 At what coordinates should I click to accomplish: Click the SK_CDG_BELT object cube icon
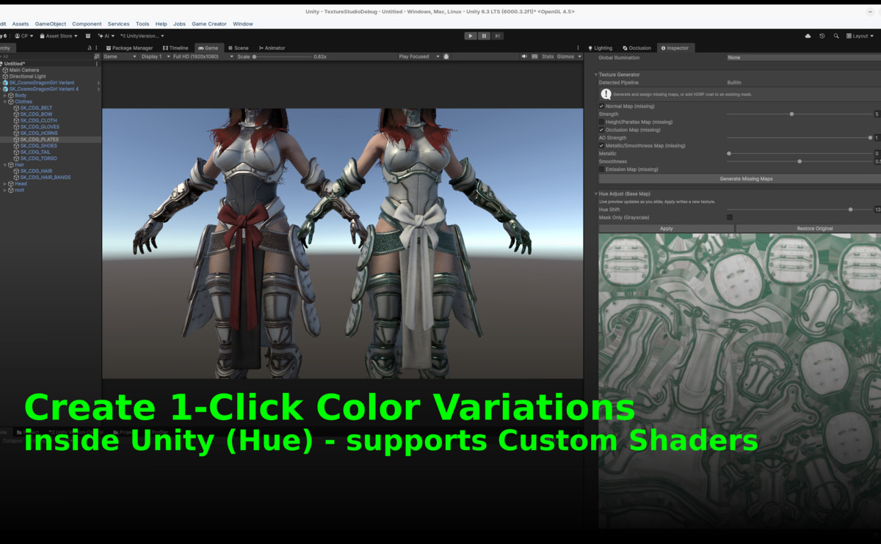pyautogui.click(x=16, y=108)
